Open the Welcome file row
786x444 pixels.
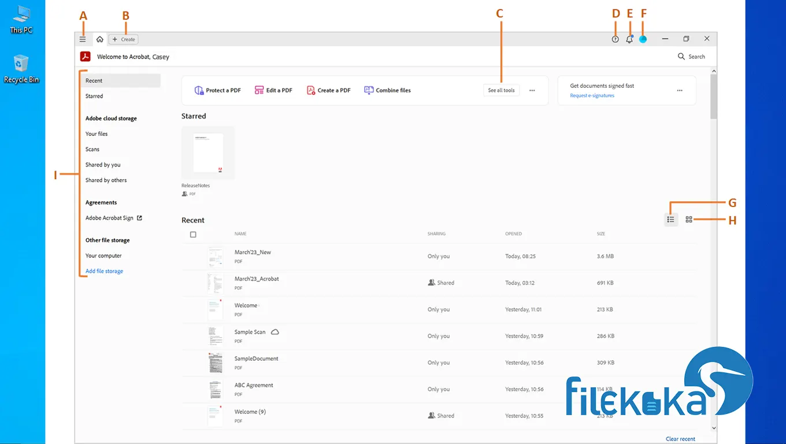click(x=439, y=310)
